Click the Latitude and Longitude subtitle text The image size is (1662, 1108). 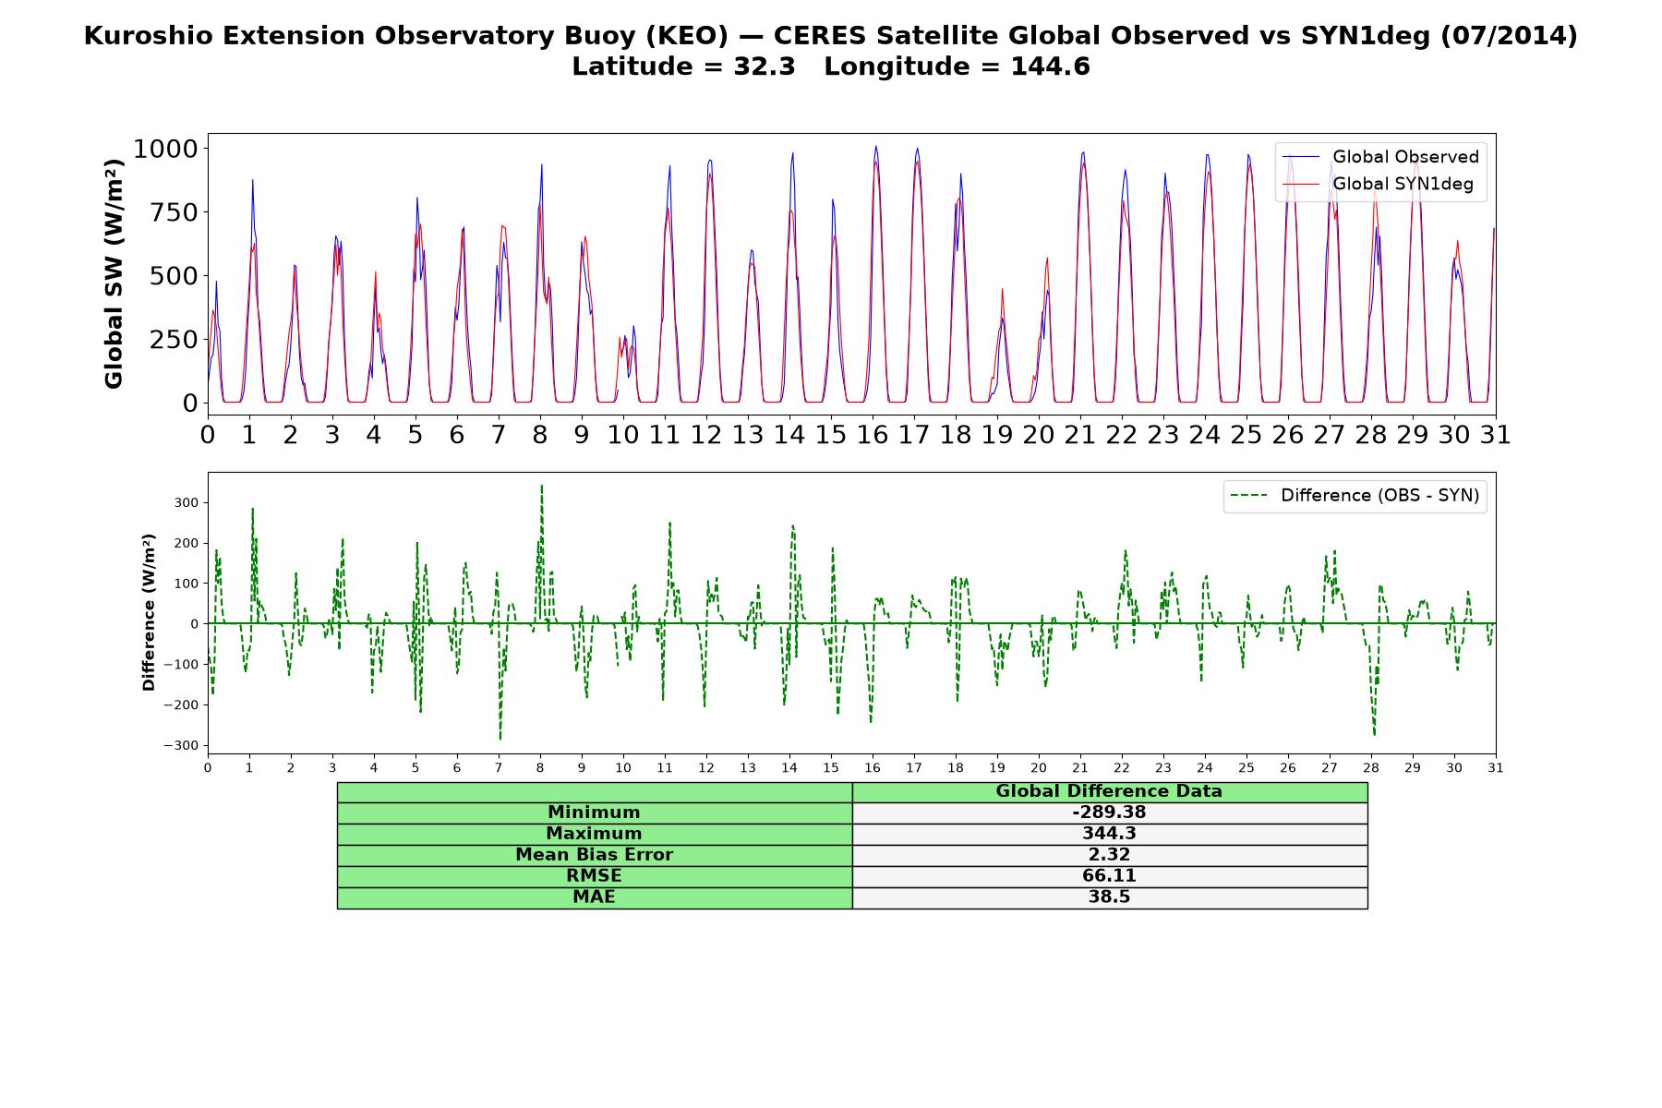(831, 66)
